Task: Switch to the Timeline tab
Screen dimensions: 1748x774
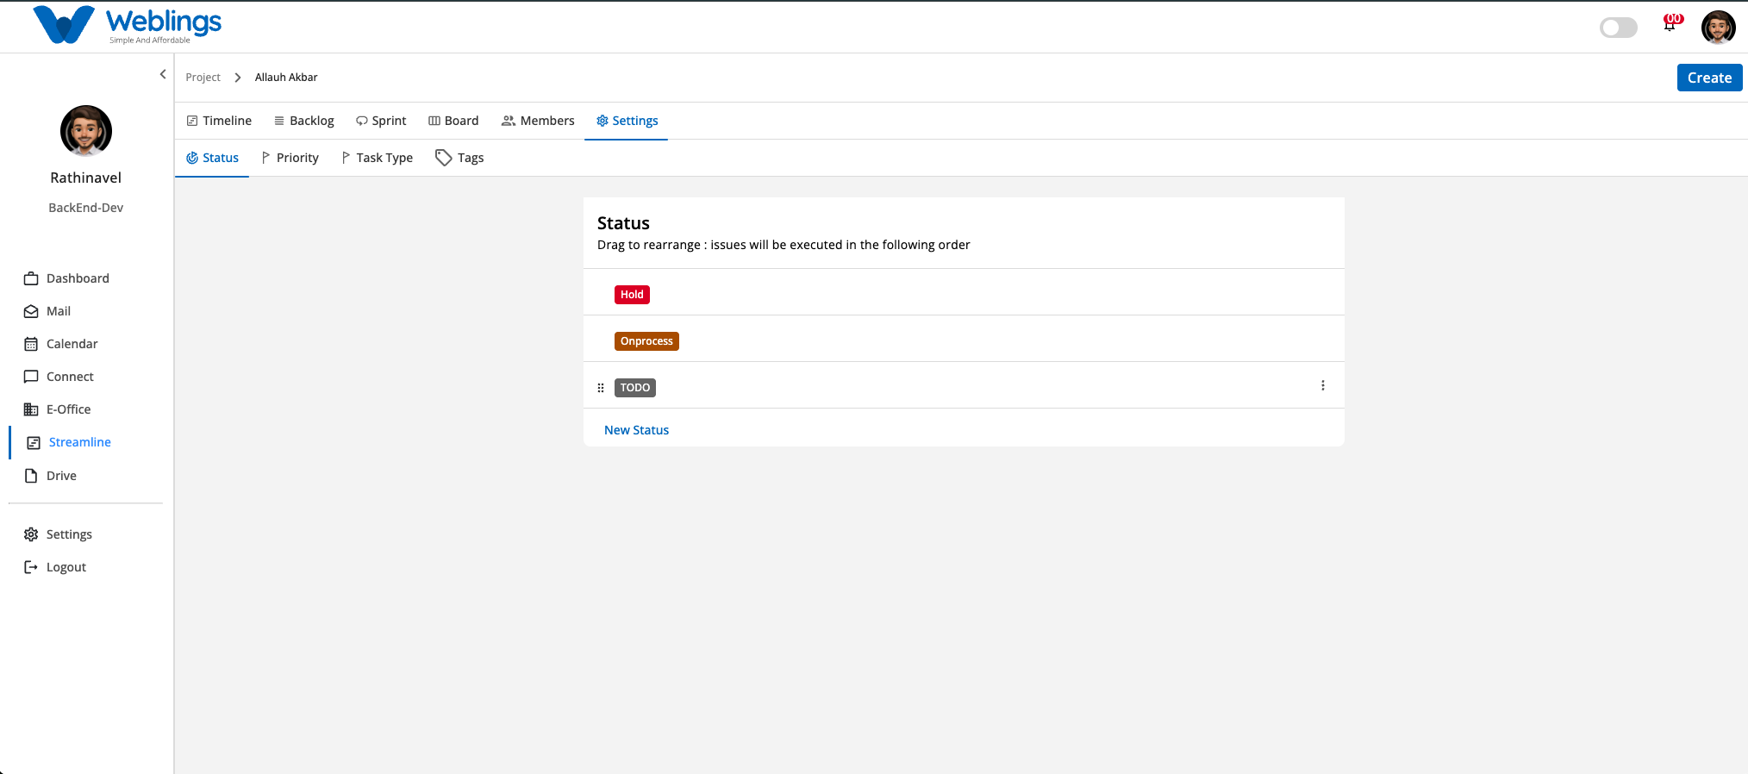Action: (219, 121)
